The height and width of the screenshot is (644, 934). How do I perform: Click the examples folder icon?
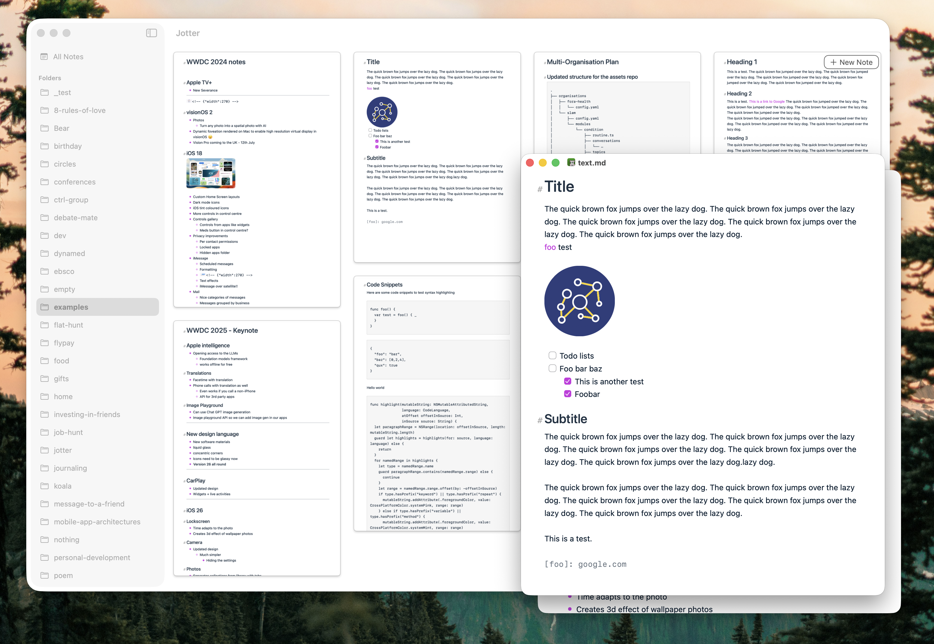click(45, 307)
